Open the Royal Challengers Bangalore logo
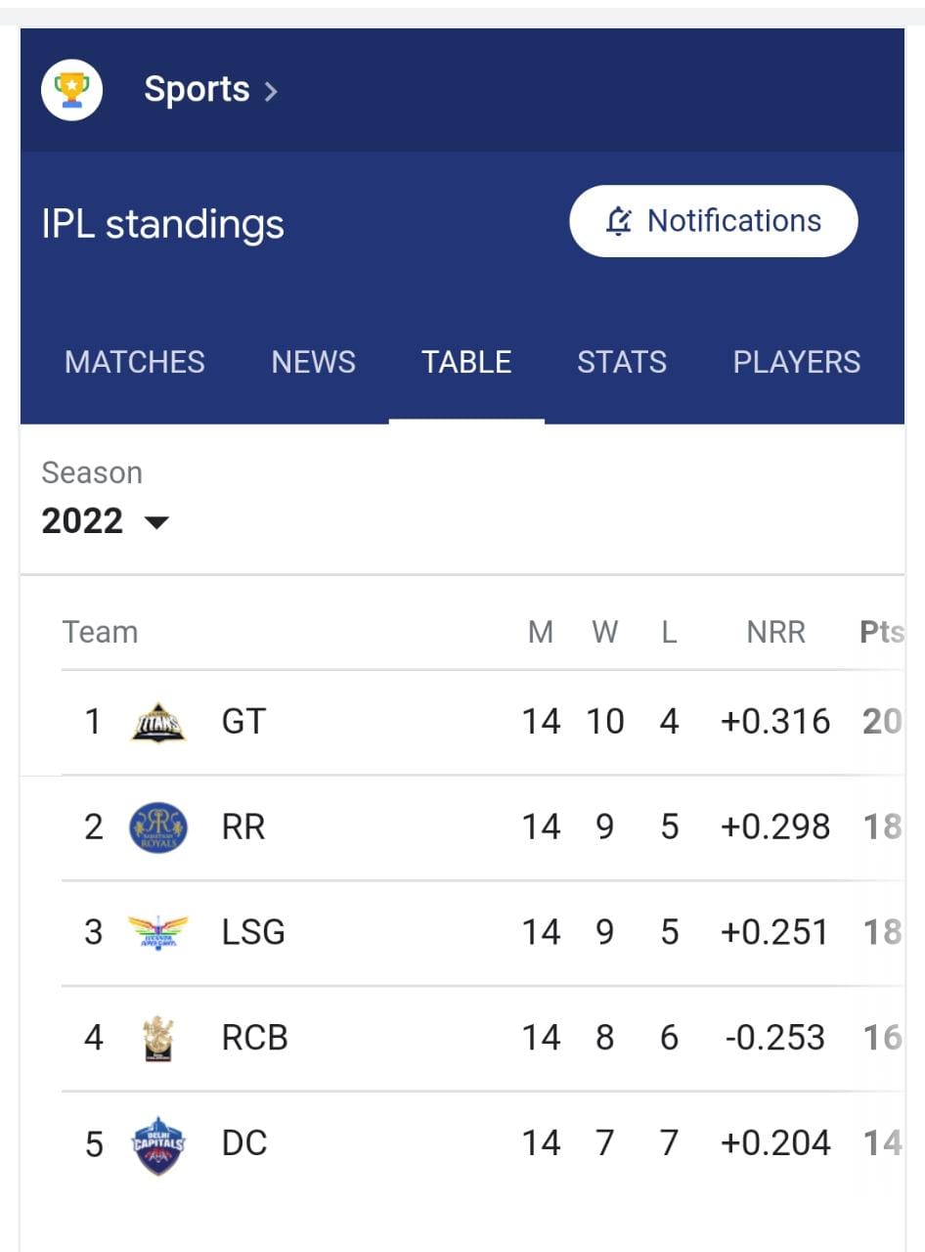The width and height of the screenshot is (925, 1252). [x=157, y=1038]
